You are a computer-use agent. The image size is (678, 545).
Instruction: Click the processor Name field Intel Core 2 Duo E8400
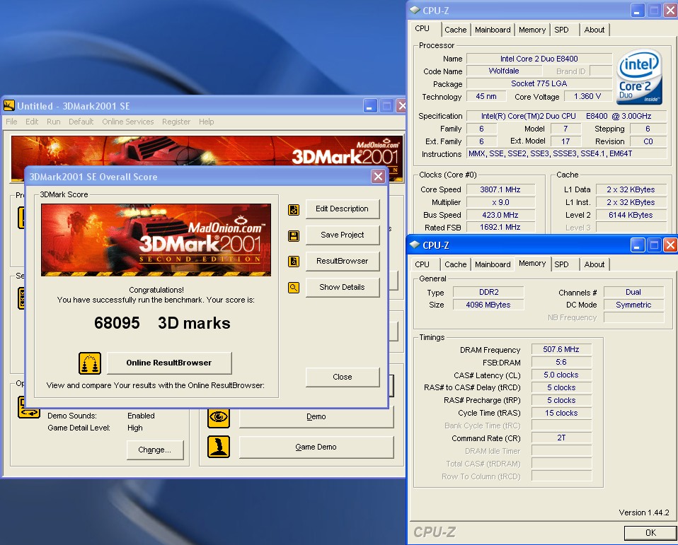pyautogui.click(x=539, y=59)
